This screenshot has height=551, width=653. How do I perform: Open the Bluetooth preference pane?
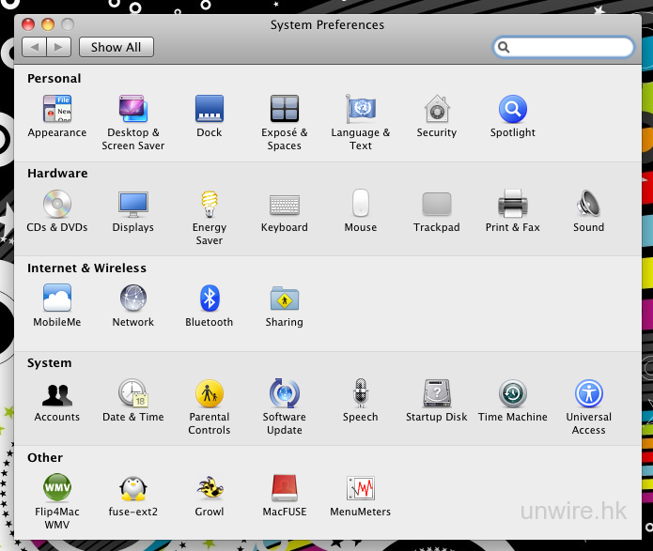pos(209,298)
